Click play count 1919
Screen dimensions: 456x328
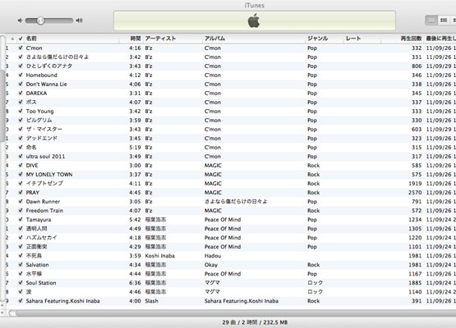415,184
